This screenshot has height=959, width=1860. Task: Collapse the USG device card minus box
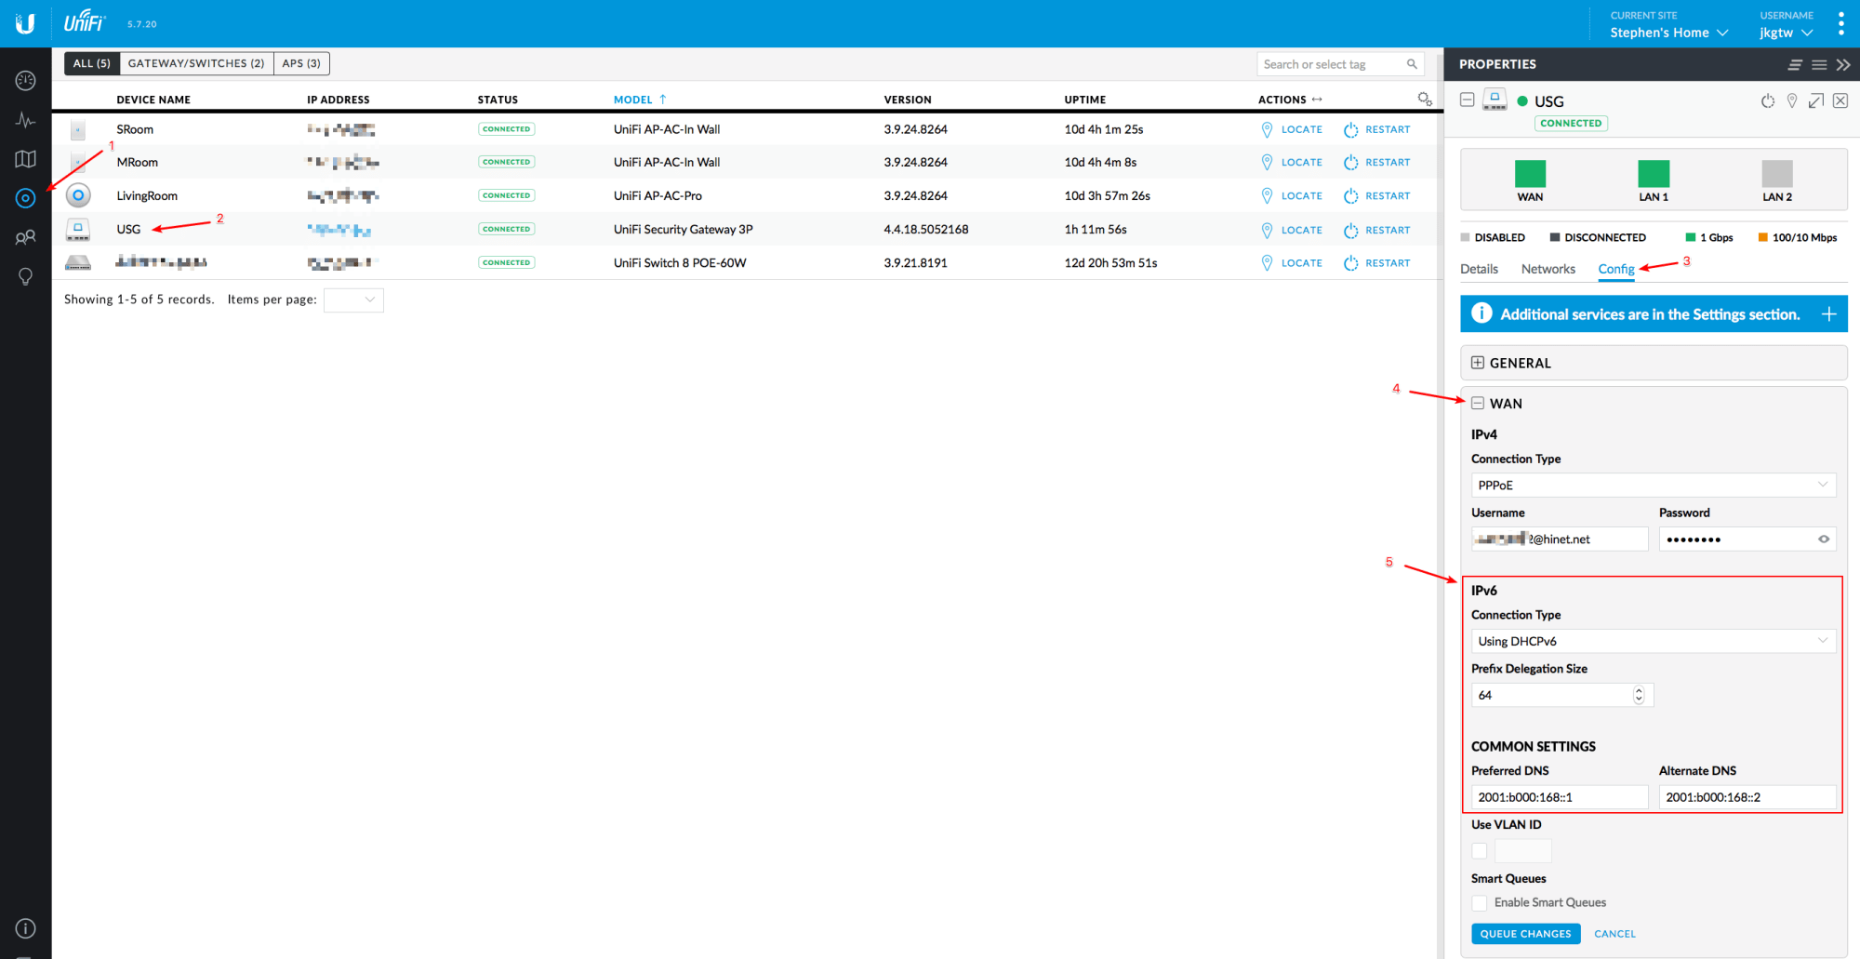[1467, 100]
